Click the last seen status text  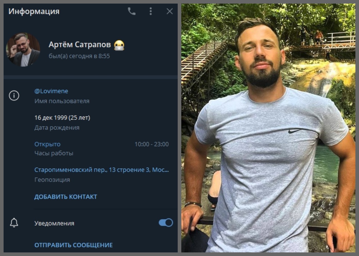(79, 56)
